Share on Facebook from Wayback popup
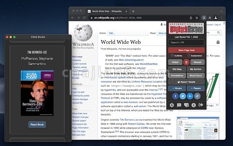The image size is (233, 146). point(175,96)
